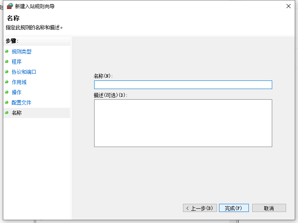Click the firewall wizard title bar icon

click(x=10, y=6)
